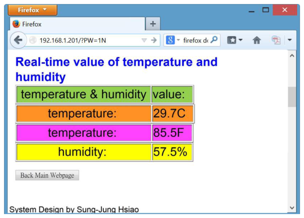Image resolution: width=304 pixels, height=218 pixels.
Task: Click 'System Design by Sung-Jung Hsiao' footer text
Action: click(x=74, y=209)
